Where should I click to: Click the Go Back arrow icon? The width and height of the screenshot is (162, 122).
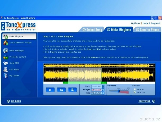[x=8, y=101]
